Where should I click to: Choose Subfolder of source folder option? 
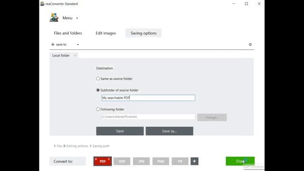pos(98,90)
